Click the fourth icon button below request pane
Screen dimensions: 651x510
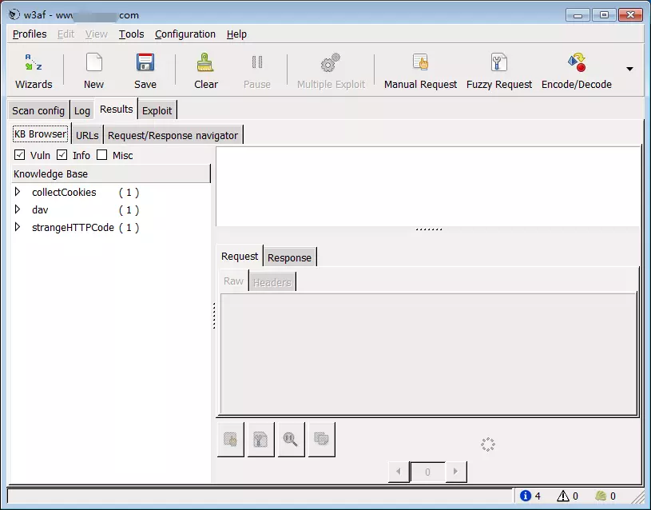click(321, 440)
